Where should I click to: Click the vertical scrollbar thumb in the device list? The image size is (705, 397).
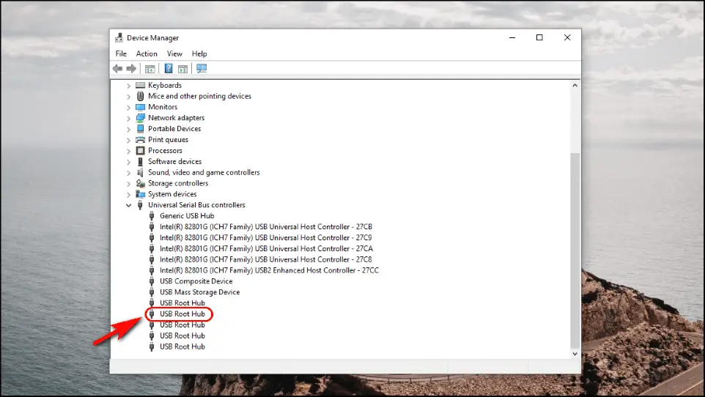click(x=575, y=250)
